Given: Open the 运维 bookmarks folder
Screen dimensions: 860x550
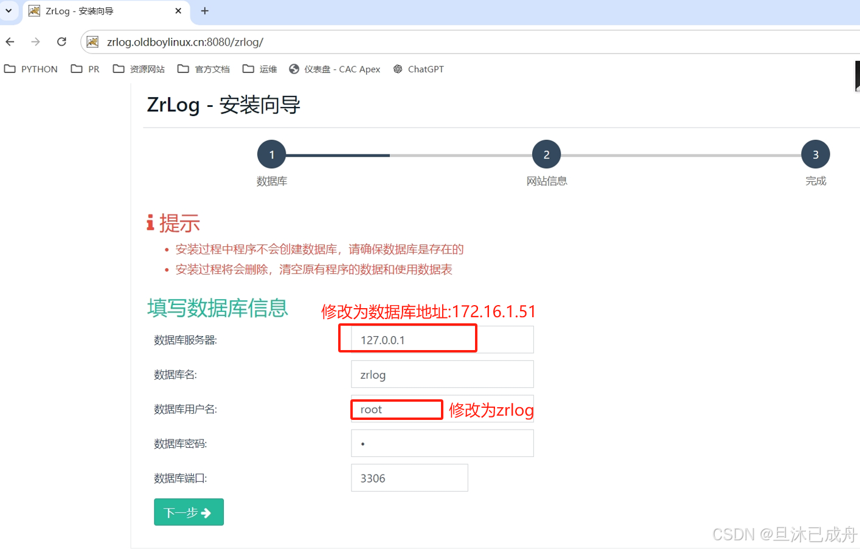Looking at the screenshot, I should (x=260, y=69).
